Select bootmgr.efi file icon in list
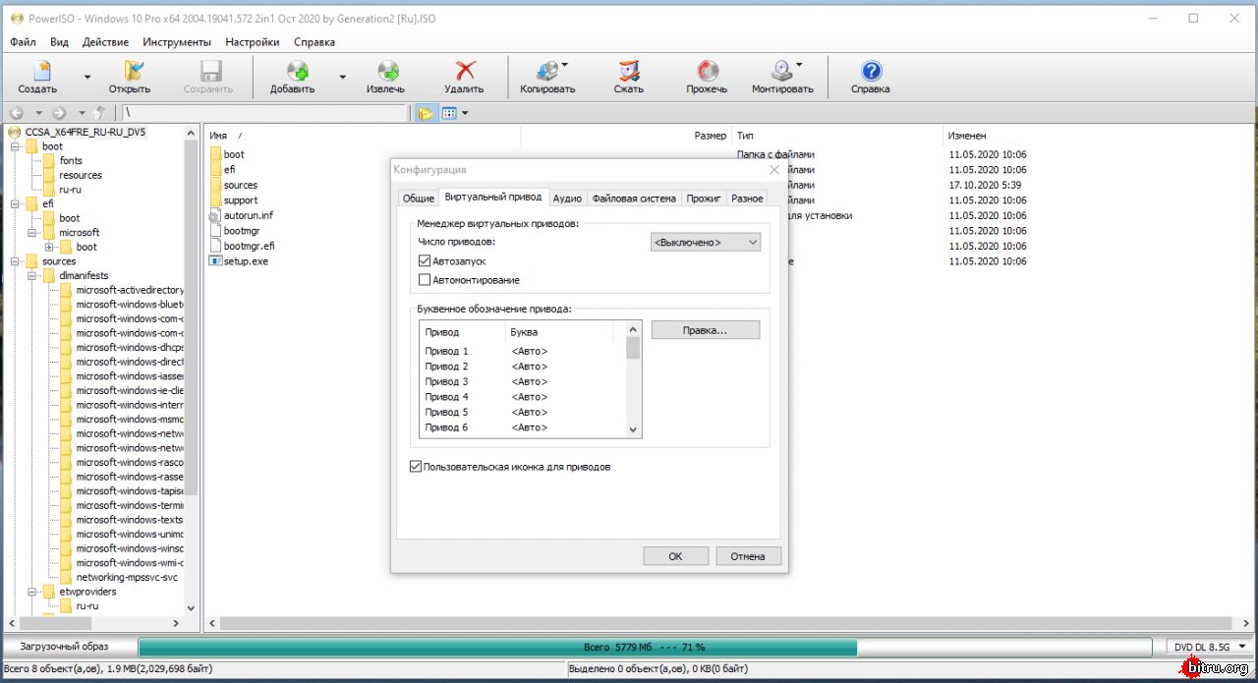The image size is (1258, 683). pyautogui.click(x=216, y=246)
